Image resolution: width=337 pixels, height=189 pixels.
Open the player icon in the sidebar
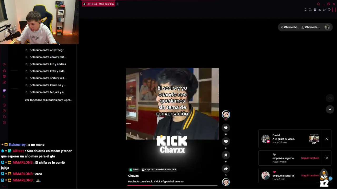(4, 105)
